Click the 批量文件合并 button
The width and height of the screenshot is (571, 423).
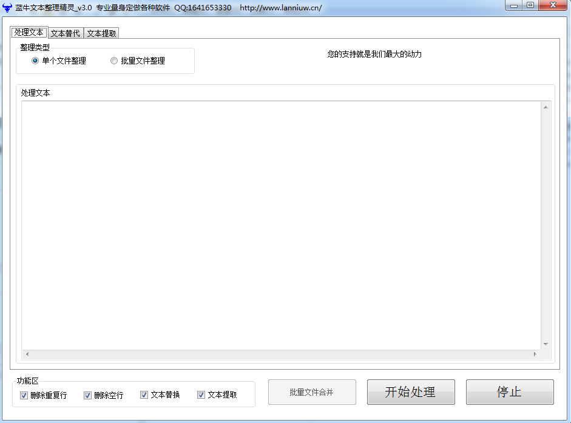pos(312,392)
